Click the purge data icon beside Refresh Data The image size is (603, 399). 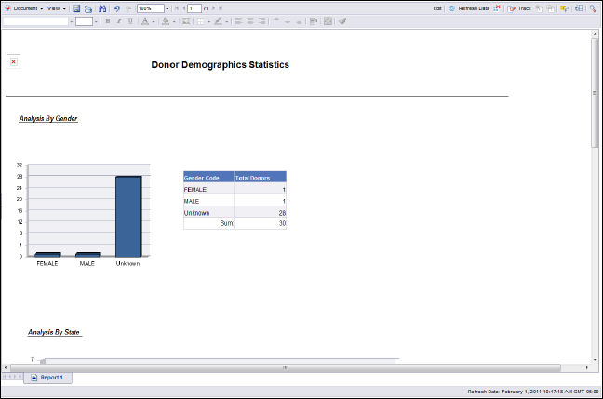[x=498, y=7]
